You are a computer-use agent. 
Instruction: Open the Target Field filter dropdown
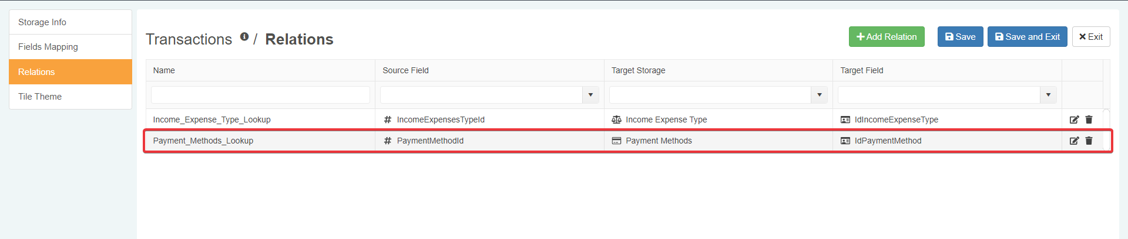tap(1048, 95)
